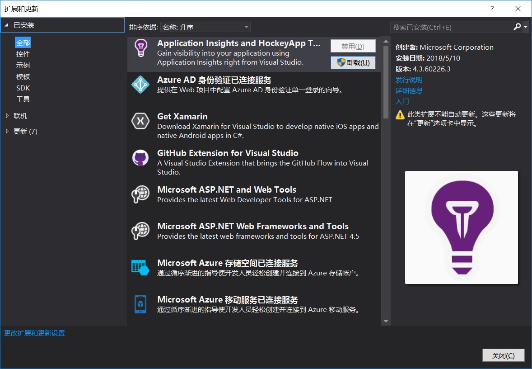Image resolution: width=532 pixels, height=369 pixels.
Task: Select the 工具 filter
Action: [23, 99]
